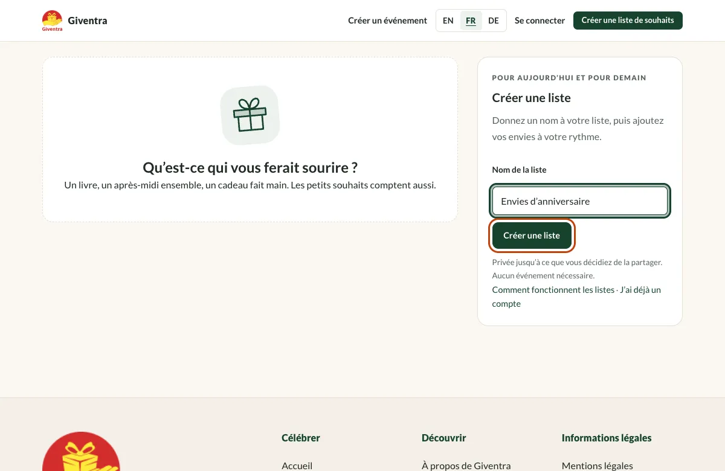Select the FR language option
725x471 pixels.
click(x=471, y=21)
